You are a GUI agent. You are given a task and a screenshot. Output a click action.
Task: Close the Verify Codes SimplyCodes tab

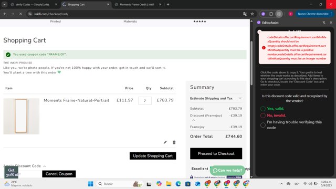click(x=56, y=4)
